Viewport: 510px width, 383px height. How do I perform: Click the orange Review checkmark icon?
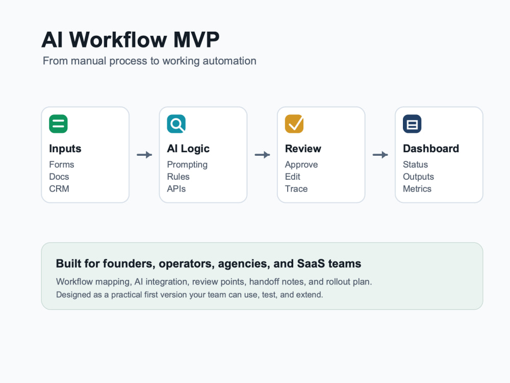(294, 124)
